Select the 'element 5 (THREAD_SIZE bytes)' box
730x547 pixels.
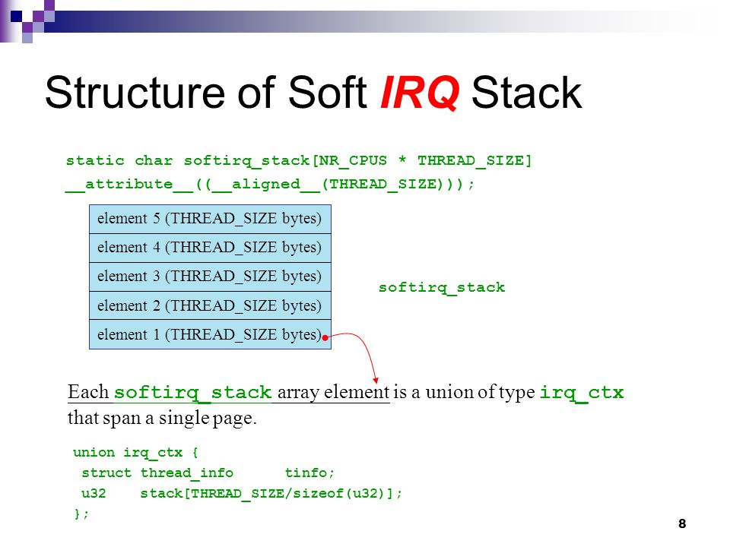pos(210,219)
